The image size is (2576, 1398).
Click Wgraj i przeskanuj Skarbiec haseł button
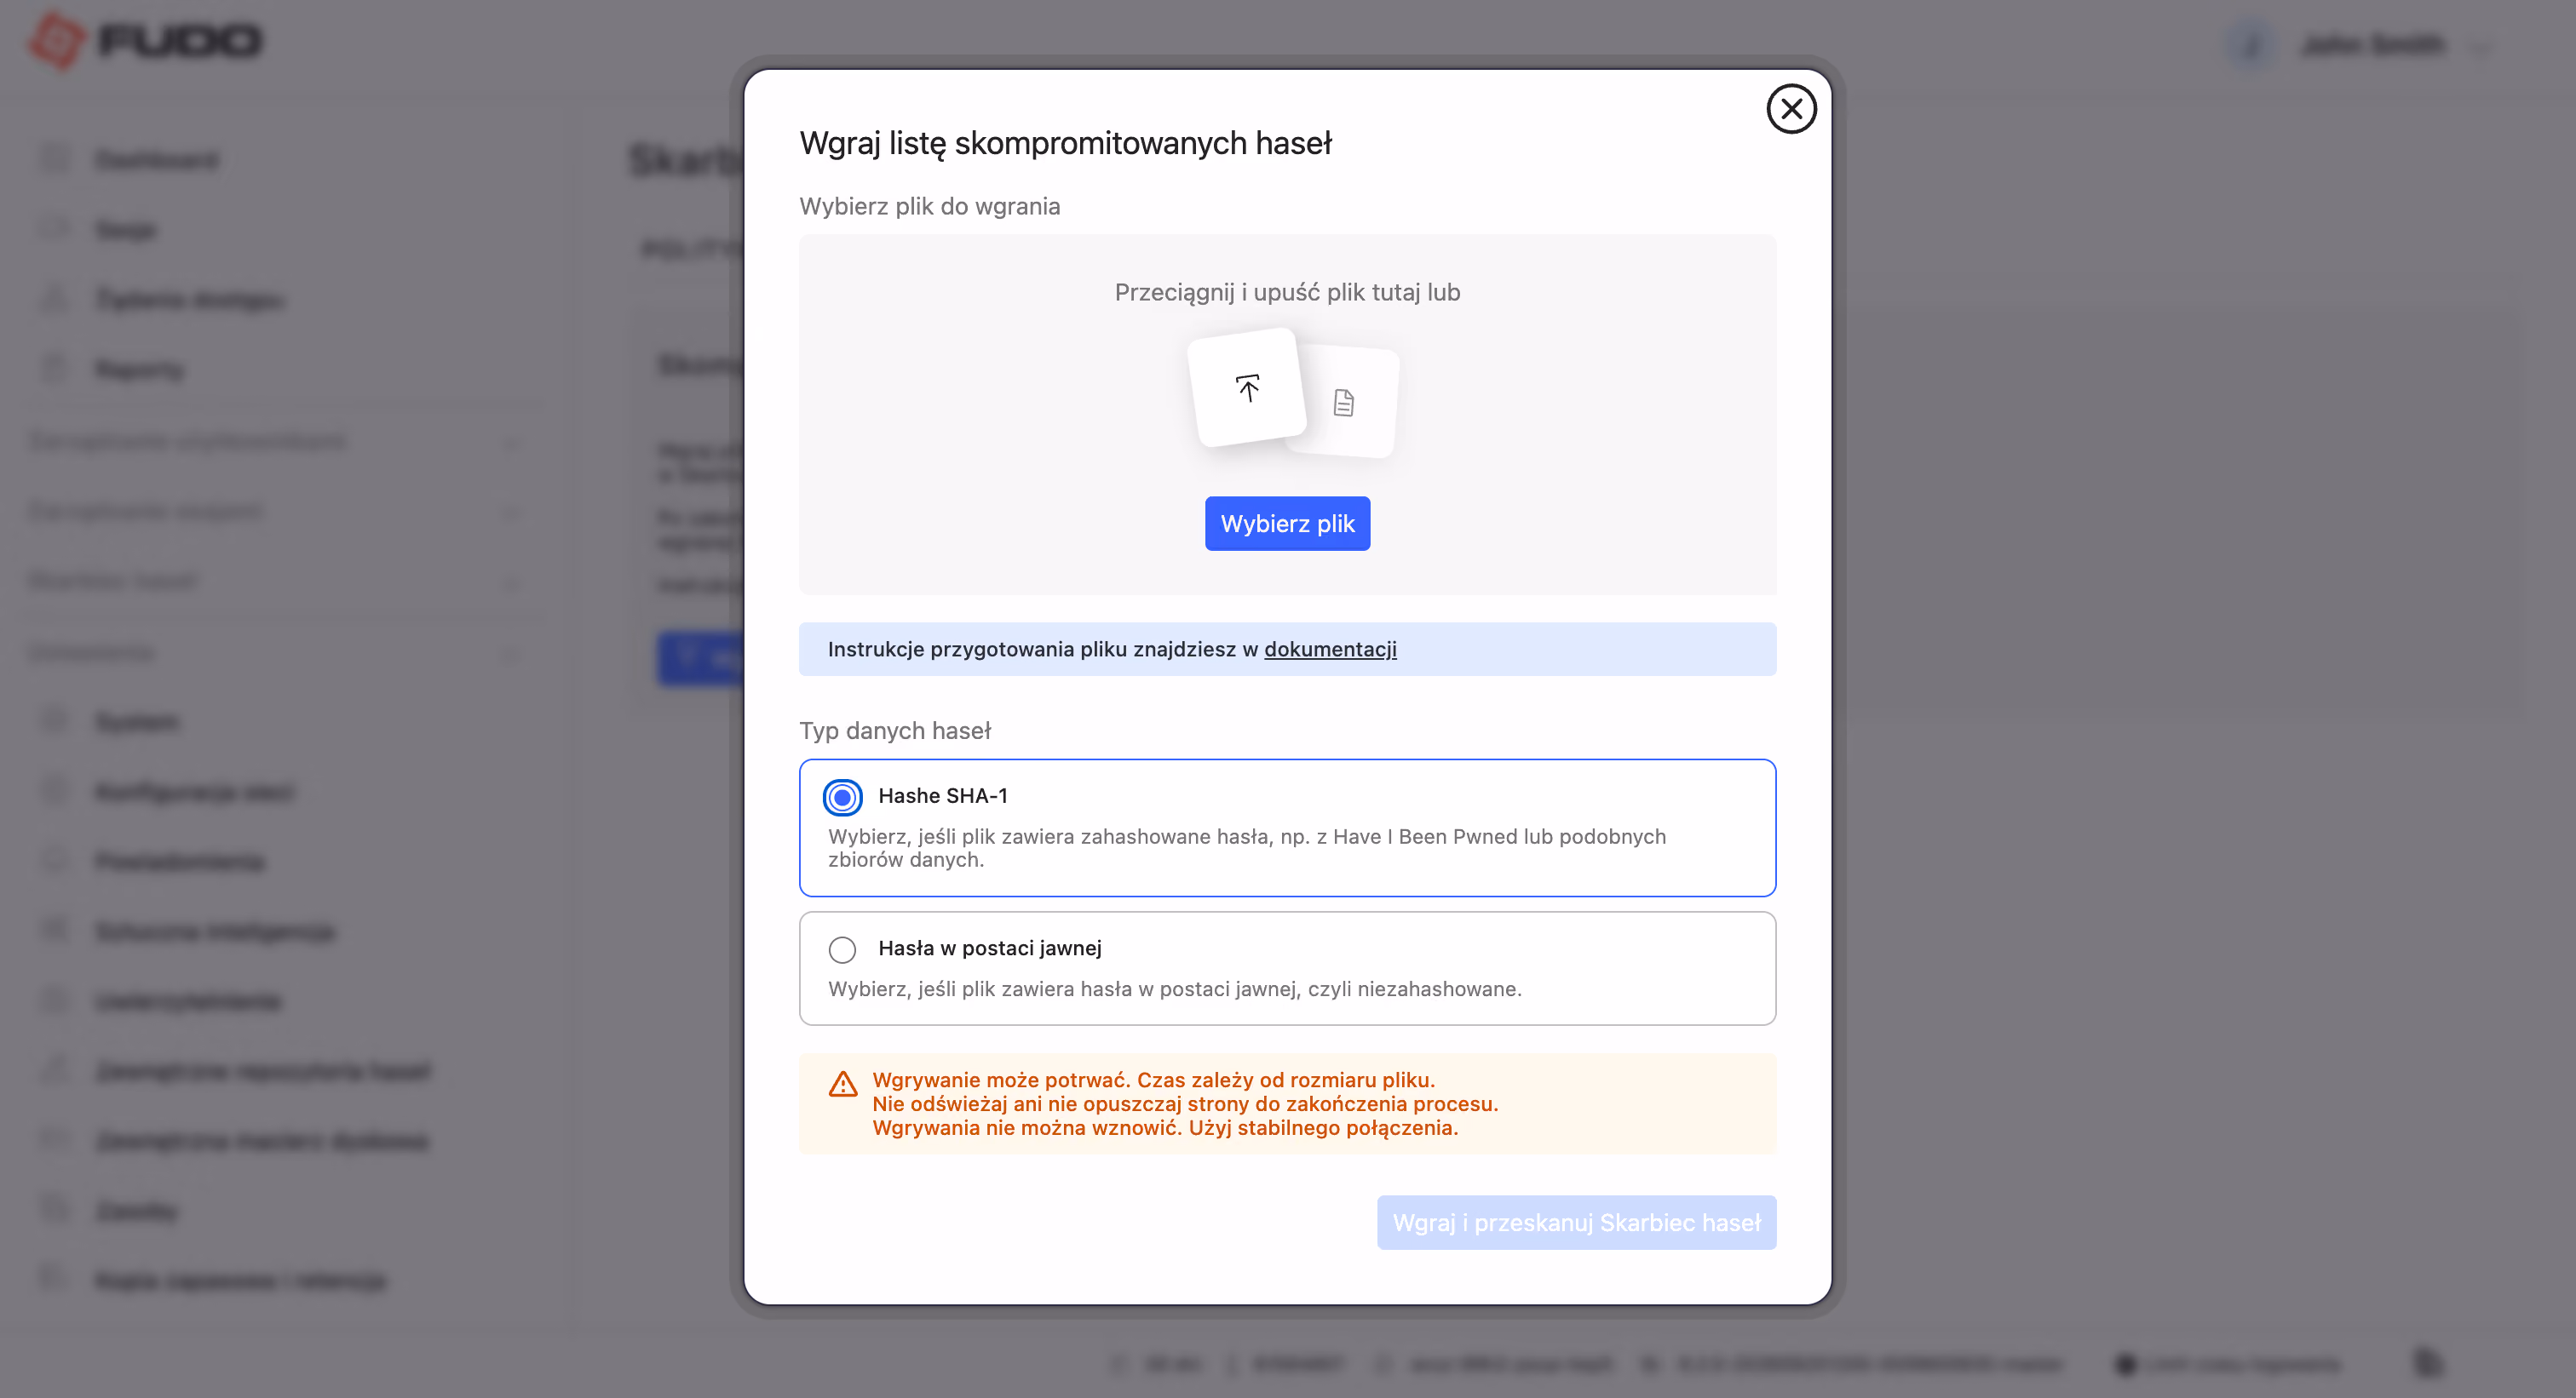click(1576, 1223)
